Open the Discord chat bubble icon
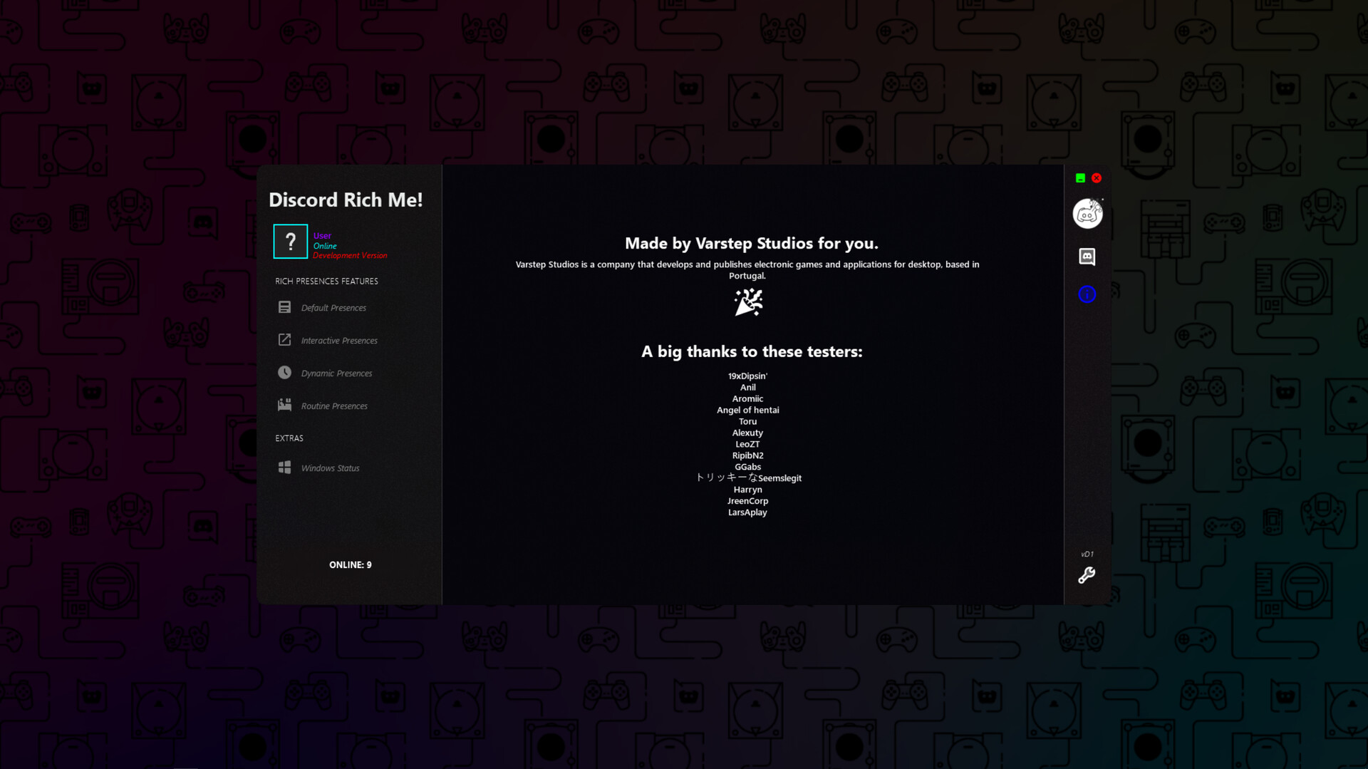This screenshot has width=1368, height=769. tap(1087, 257)
